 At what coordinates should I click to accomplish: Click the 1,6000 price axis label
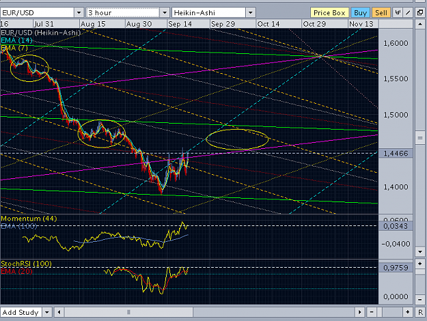(396, 43)
